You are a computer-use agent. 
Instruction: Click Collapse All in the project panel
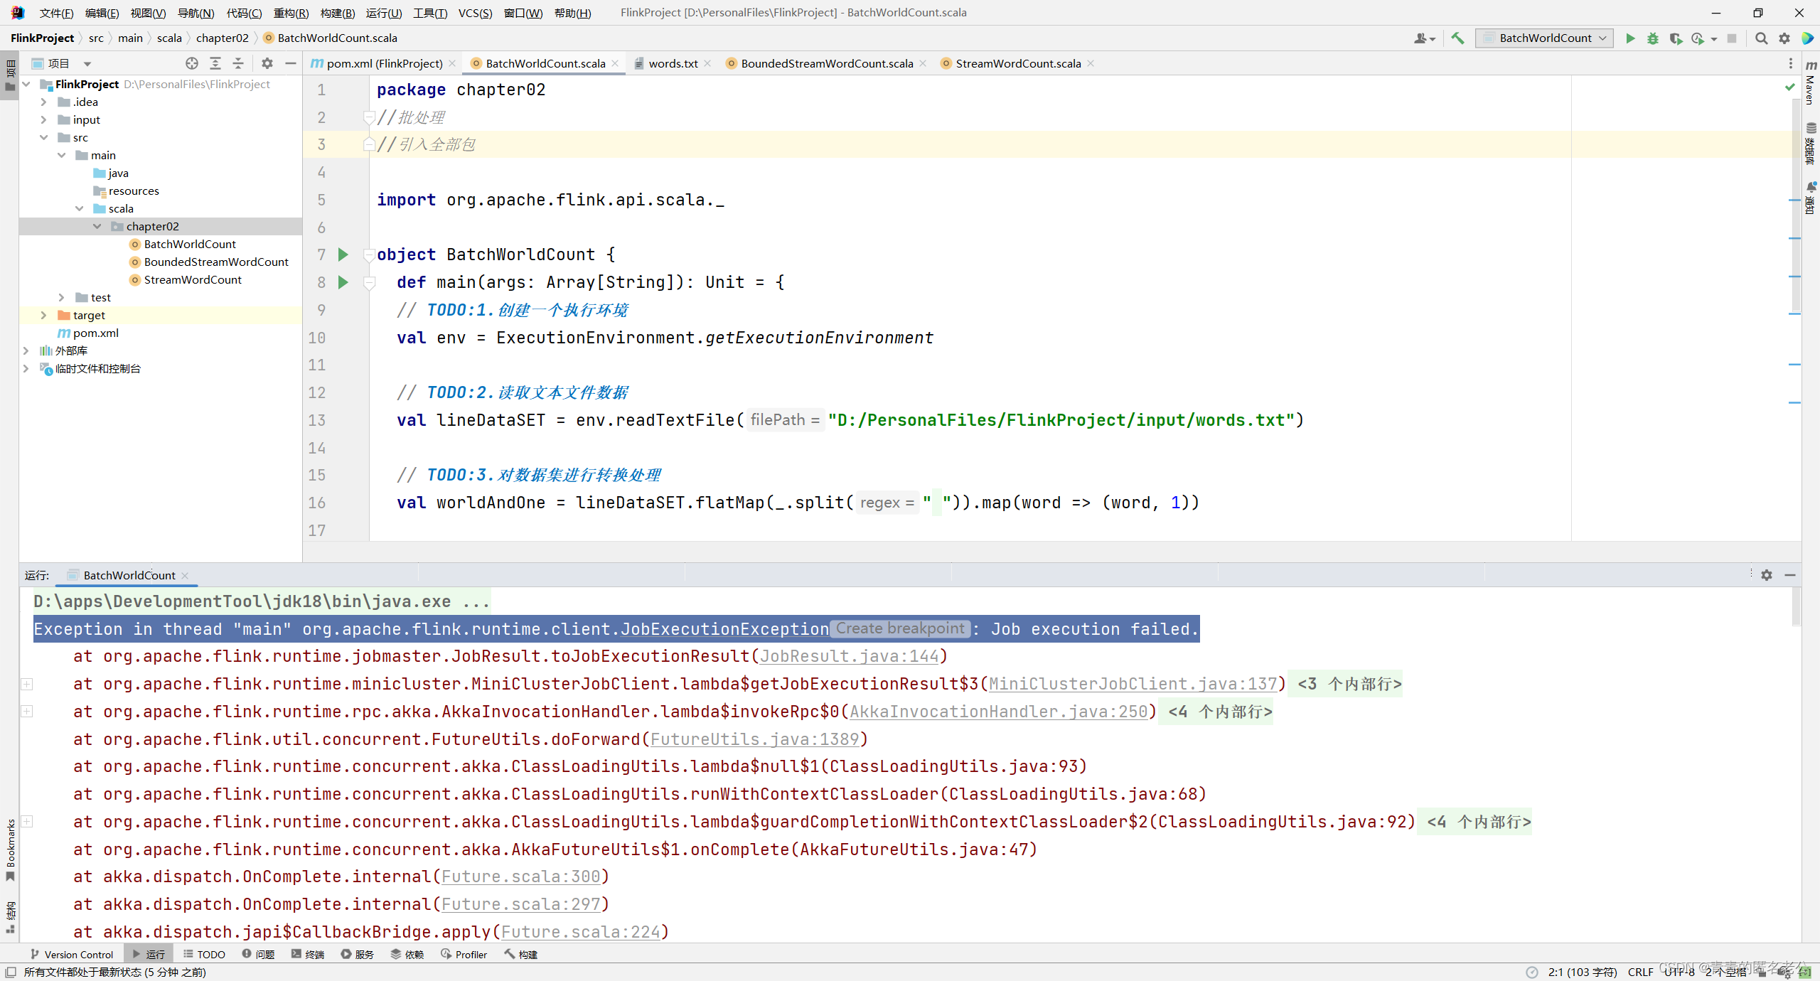pos(238,63)
